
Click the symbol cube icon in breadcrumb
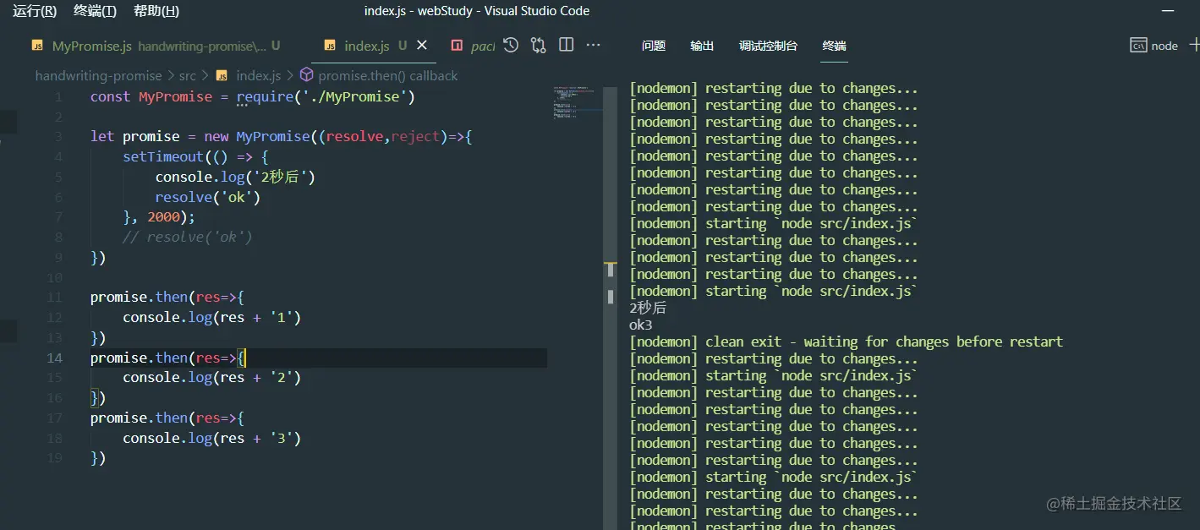point(306,75)
